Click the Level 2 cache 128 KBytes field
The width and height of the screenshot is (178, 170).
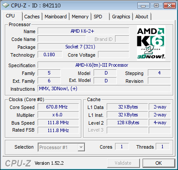click(127, 122)
